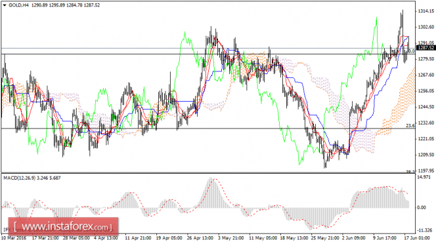Click the -11.326 MACD scale label
This screenshot has height=242, width=436.
(x=425, y=230)
